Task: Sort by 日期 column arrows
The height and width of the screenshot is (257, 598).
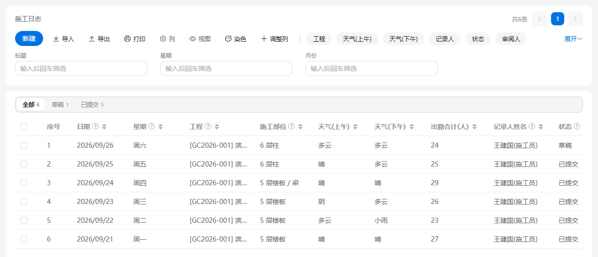Action: point(104,127)
